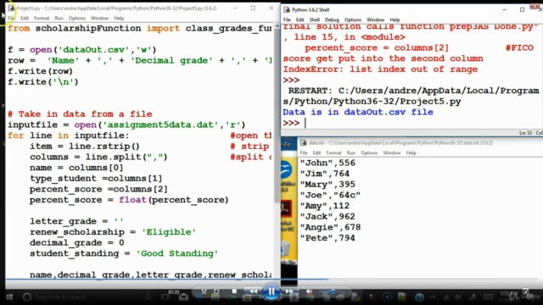This screenshot has width=543, height=305.
Task: Pause the video playback
Action: 271,292
